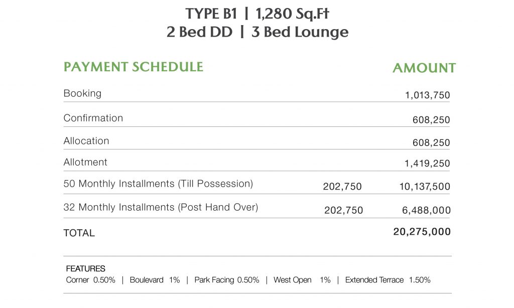Screen dimensions: 514x308
Task: Click the TYPE B1 1,280 Sq.Ft title
Action: pyautogui.click(x=257, y=13)
